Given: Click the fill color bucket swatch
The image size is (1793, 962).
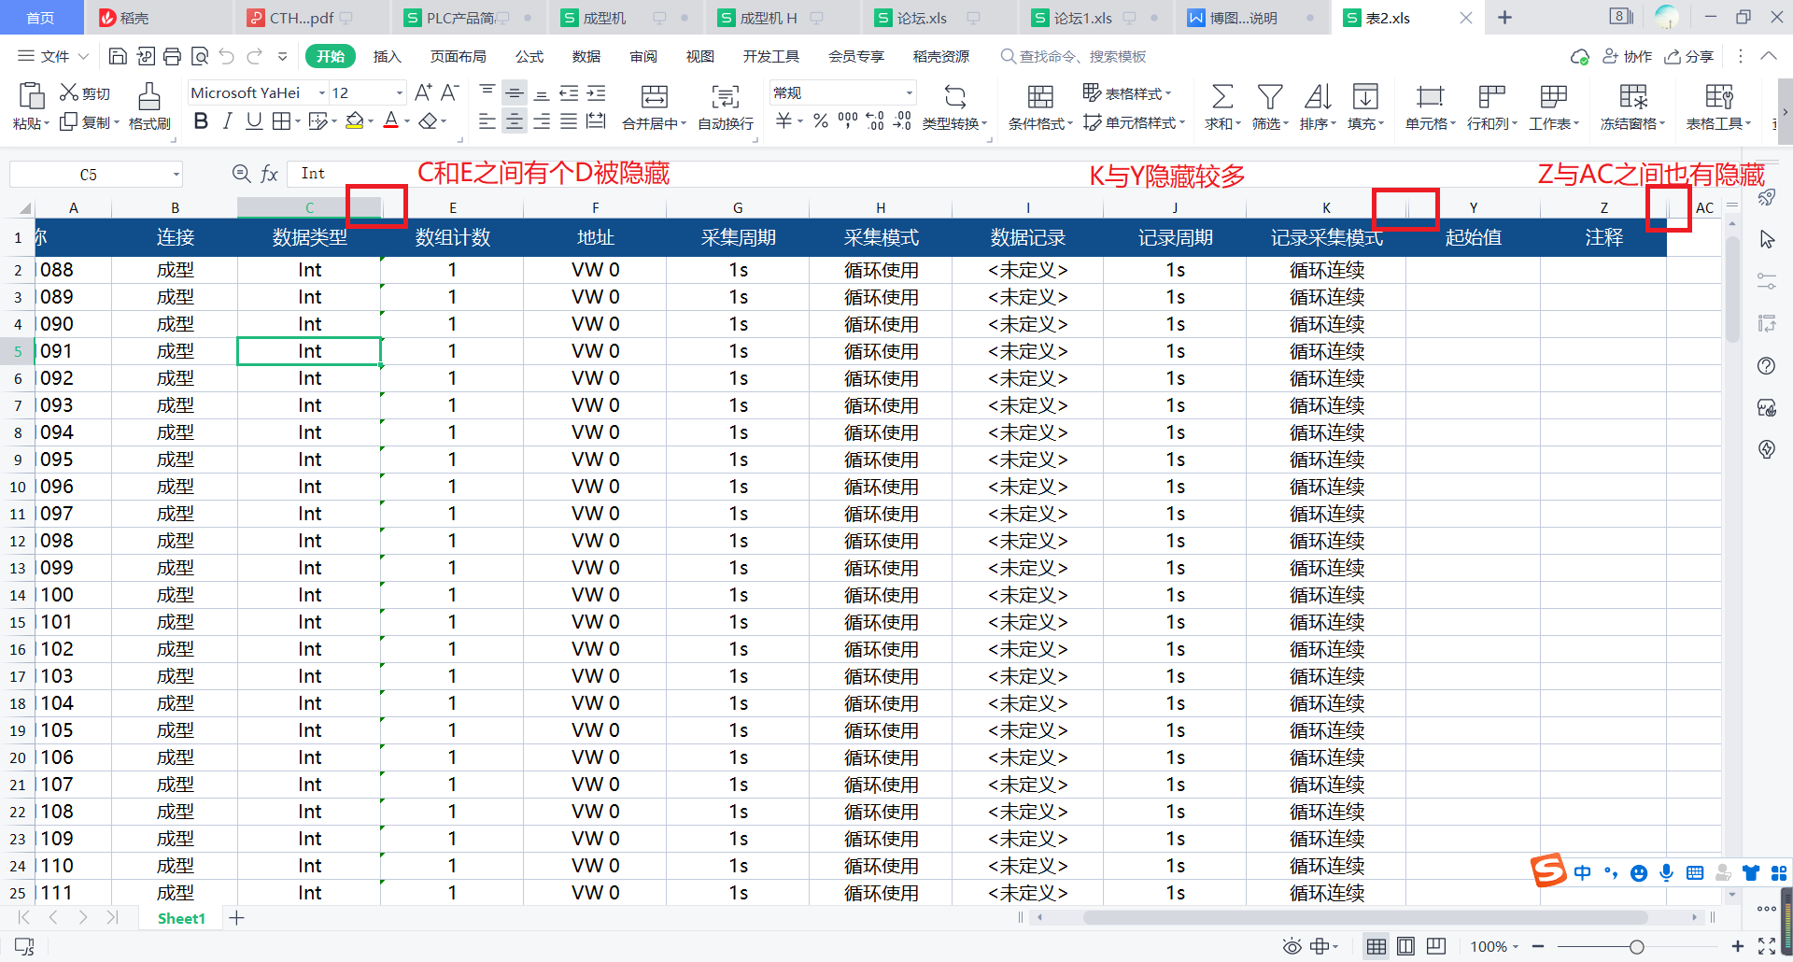Looking at the screenshot, I should [354, 121].
